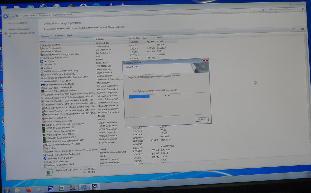Select the HD Tune 2.55 entry
The height and width of the screenshot is (193, 311).
point(50,65)
